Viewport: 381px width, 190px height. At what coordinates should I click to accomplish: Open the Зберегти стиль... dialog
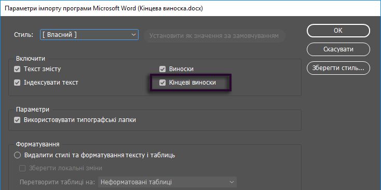pos(338,68)
